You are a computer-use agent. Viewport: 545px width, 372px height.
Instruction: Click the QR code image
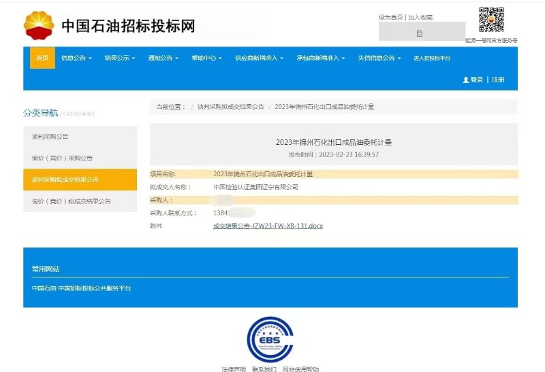(491, 20)
